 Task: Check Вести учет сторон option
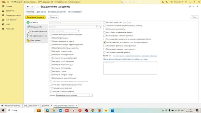coord(51,71)
